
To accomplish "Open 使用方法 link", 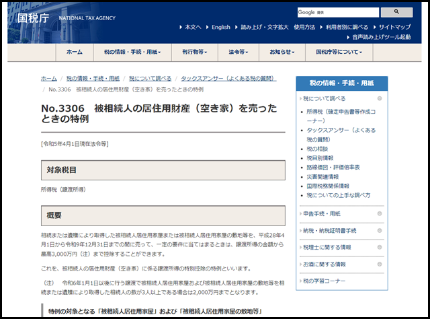I will [304, 27].
